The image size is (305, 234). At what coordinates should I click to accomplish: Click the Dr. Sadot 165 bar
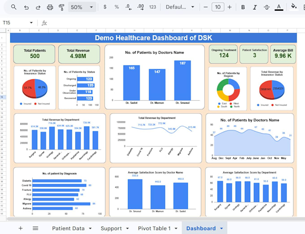click(x=131, y=83)
